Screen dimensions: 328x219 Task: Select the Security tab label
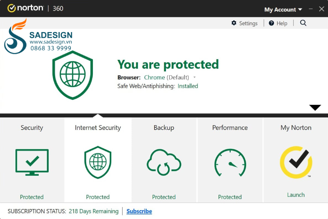pos(32,128)
